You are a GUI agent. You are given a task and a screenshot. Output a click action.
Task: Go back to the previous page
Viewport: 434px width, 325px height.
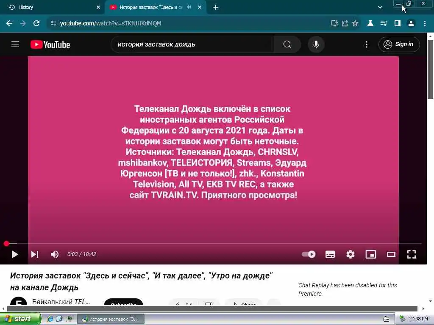pyautogui.click(x=9, y=24)
